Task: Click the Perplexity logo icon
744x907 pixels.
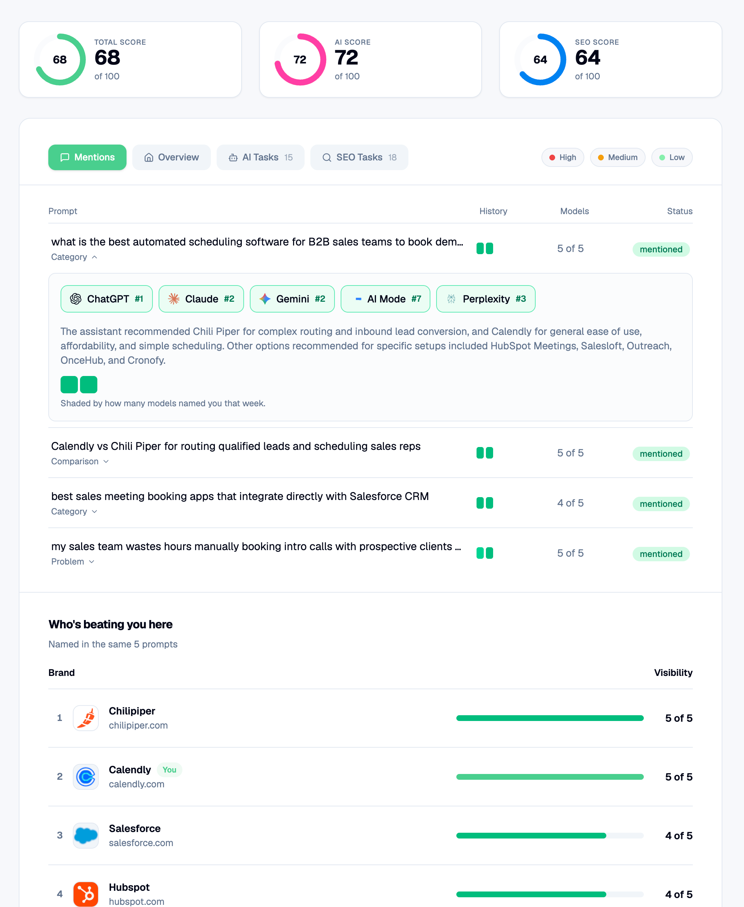Action: (x=451, y=299)
